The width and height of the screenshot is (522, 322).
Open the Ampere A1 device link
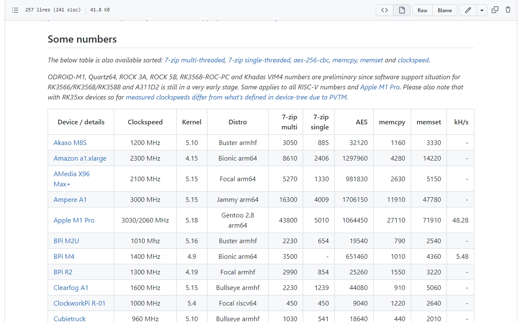[x=70, y=199]
